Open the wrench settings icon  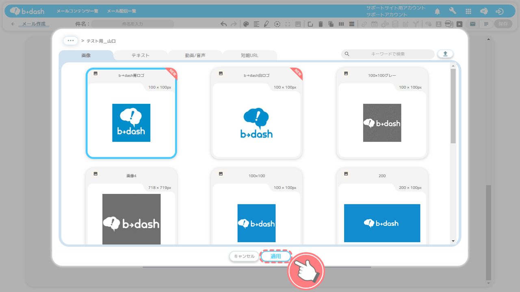453,11
